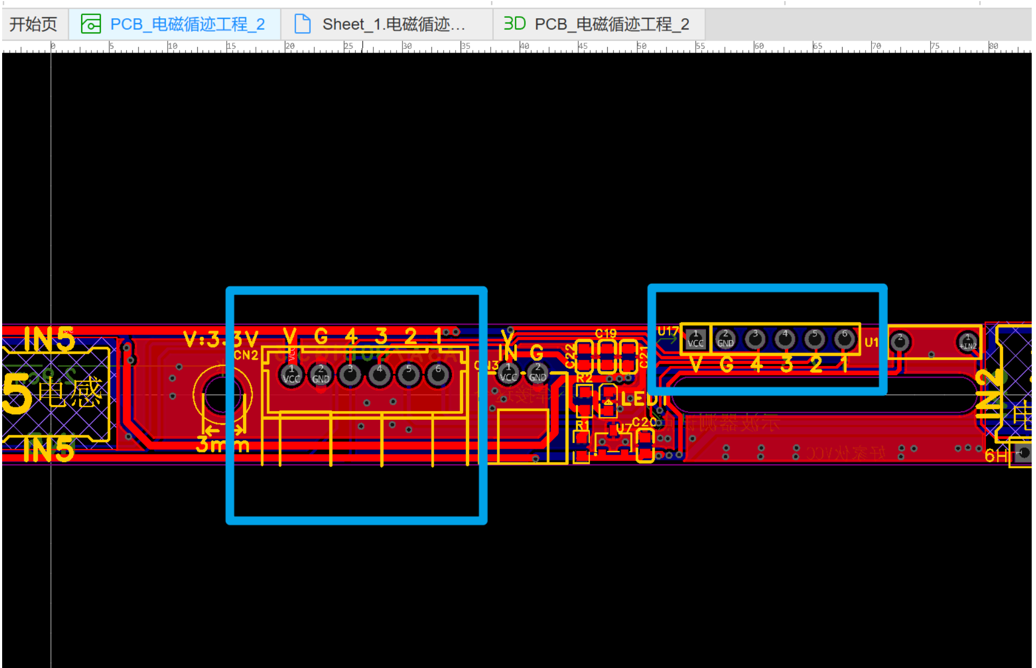The height and width of the screenshot is (668, 1036).
Task: Click the green PCB document icon in tab
Action: pyautogui.click(x=91, y=24)
